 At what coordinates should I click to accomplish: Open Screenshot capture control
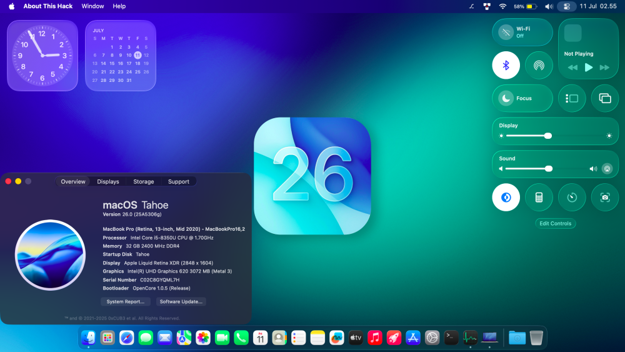pos(605,198)
